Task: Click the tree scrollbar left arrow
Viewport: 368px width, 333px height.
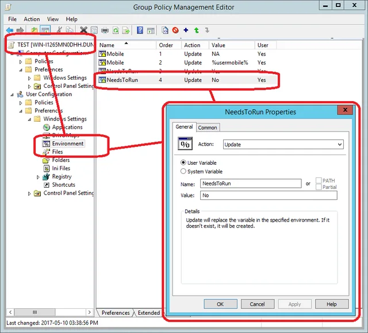Action: tap(10, 312)
